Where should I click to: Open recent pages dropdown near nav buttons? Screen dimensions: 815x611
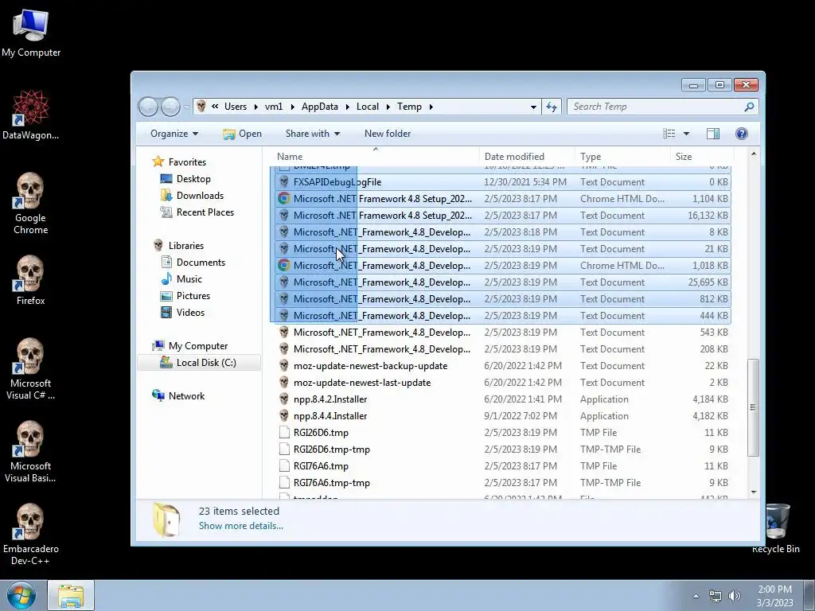pyautogui.click(x=186, y=107)
